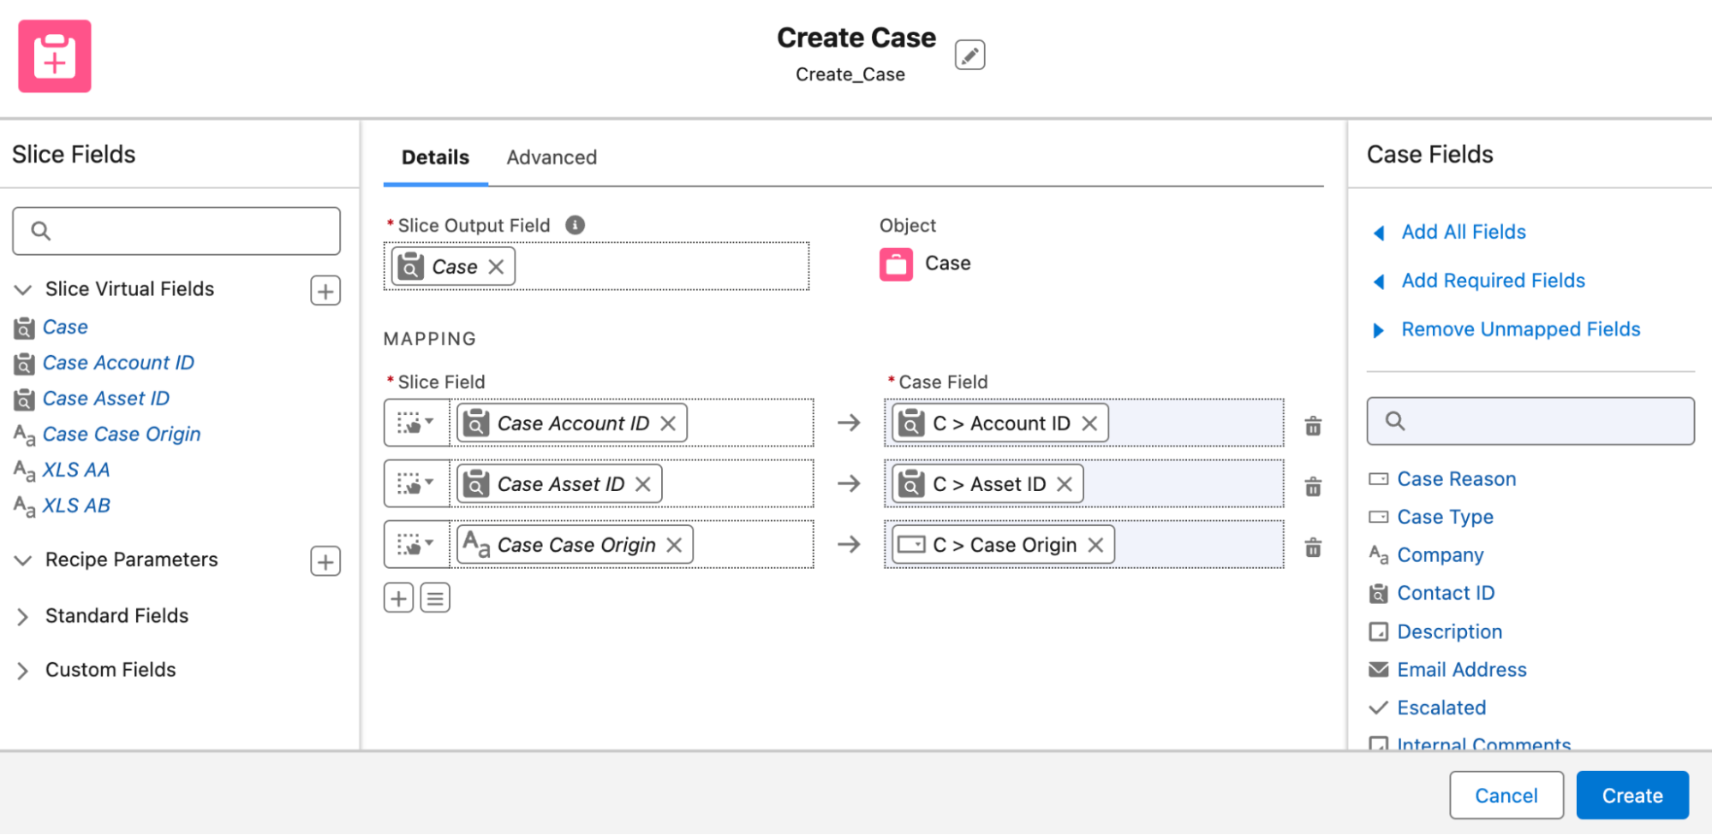Image resolution: width=1712 pixels, height=835 pixels.
Task: Open the field type dropdown for Case Asset ID row
Action: point(416,484)
